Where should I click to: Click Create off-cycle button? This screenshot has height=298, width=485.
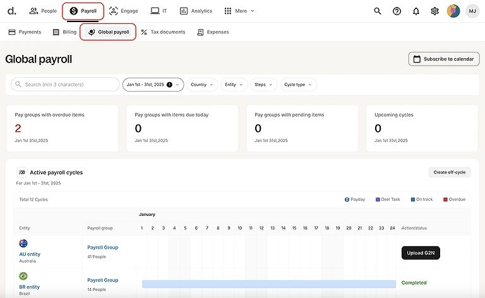[x=450, y=172]
